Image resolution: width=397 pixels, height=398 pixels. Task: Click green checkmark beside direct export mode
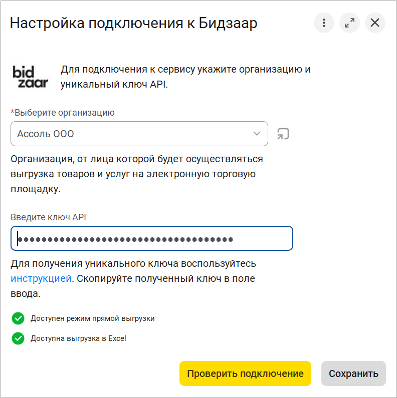[18, 318]
